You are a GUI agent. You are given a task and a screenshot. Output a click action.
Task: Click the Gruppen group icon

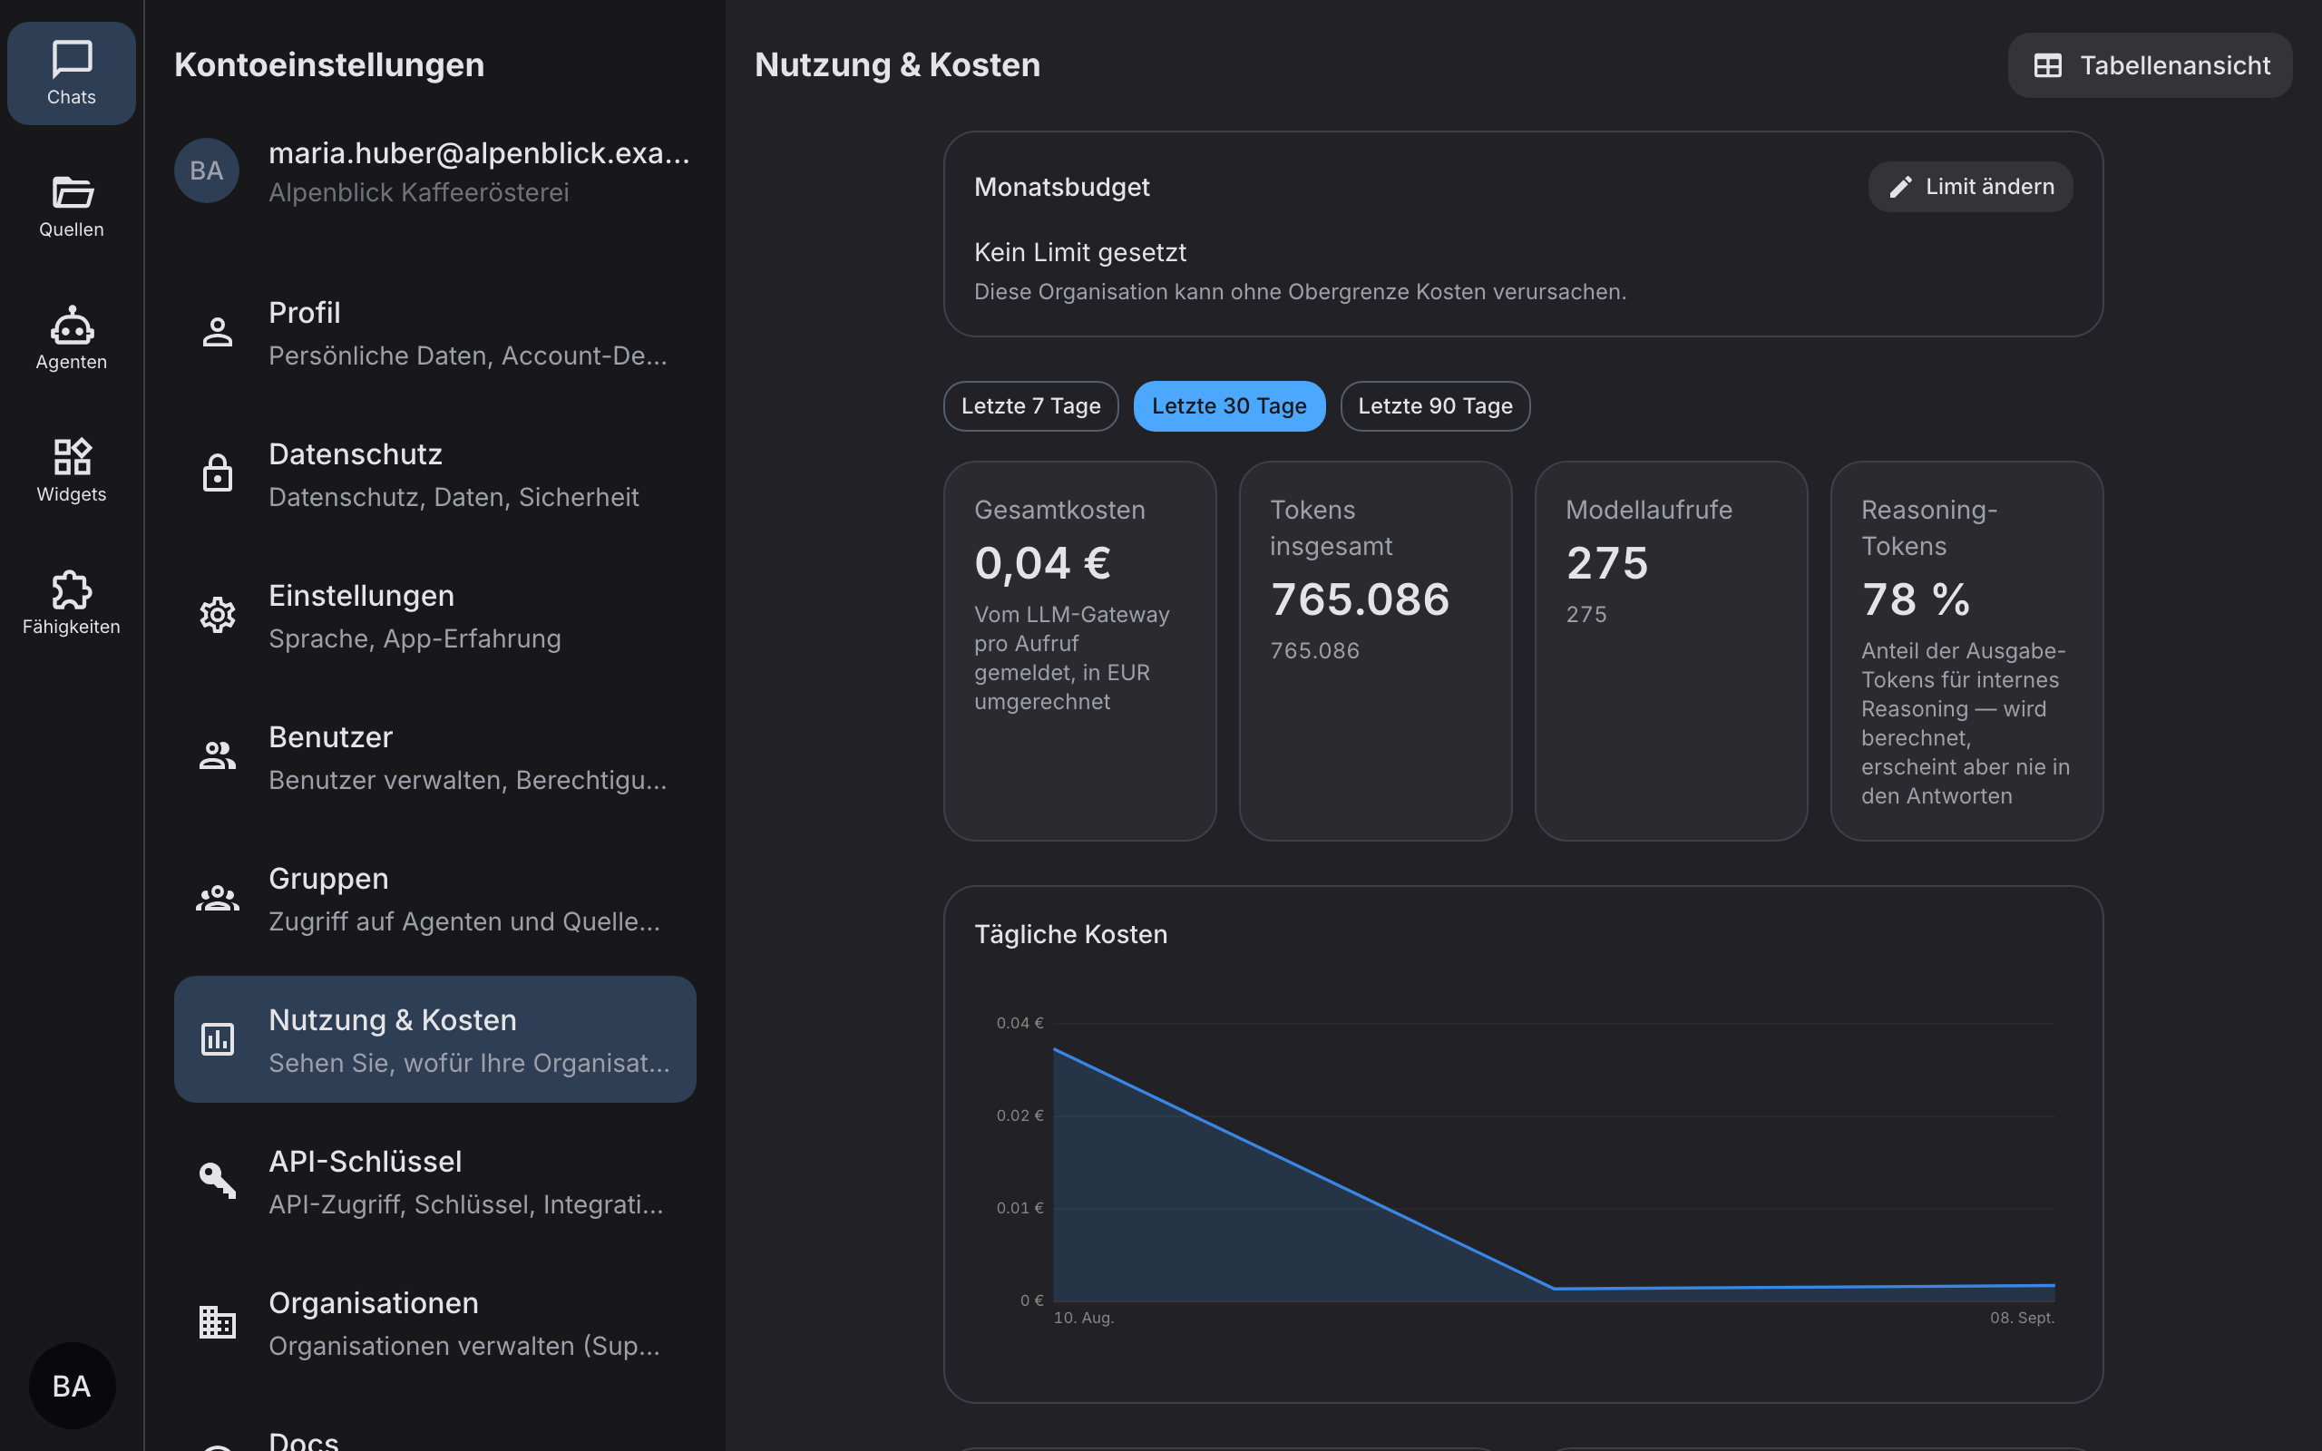point(218,898)
